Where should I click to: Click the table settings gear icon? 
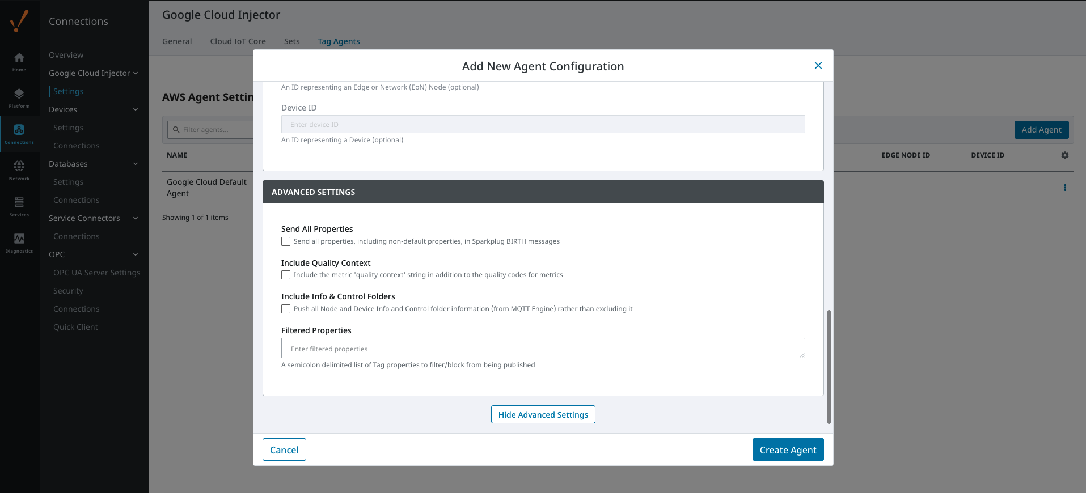pyautogui.click(x=1065, y=155)
